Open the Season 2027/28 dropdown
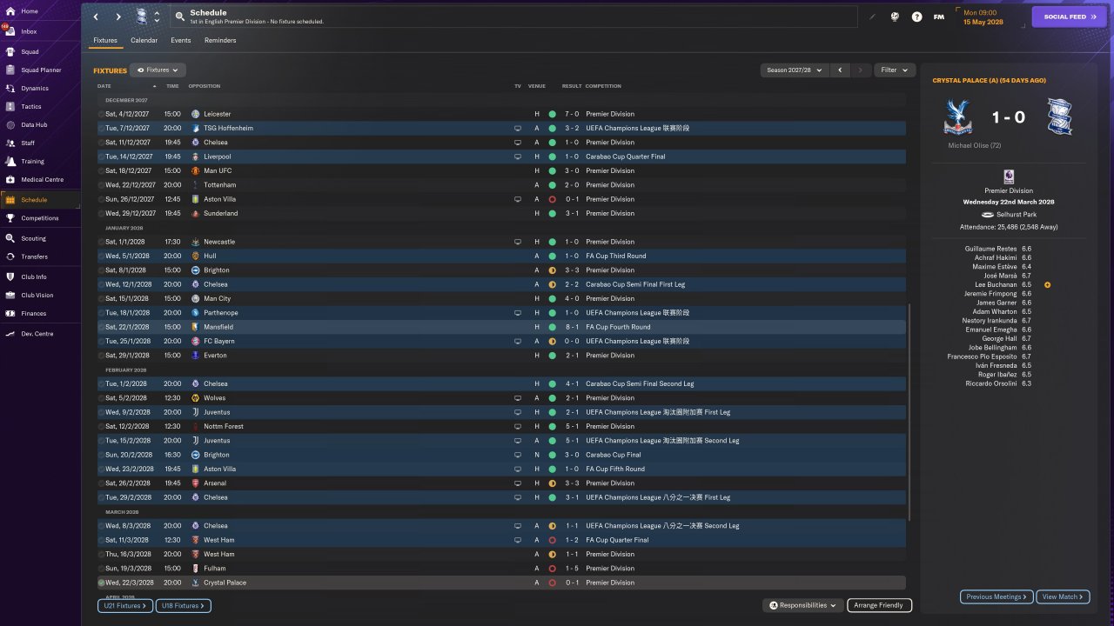The height and width of the screenshot is (626, 1114). pyautogui.click(x=795, y=70)
